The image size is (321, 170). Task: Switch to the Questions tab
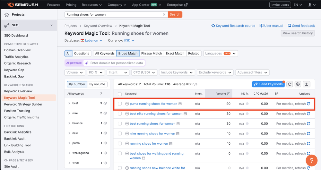(x=82, y=53)
